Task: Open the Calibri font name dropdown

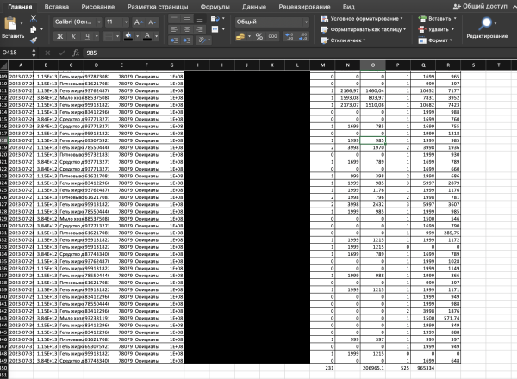Action: point(76,21)
